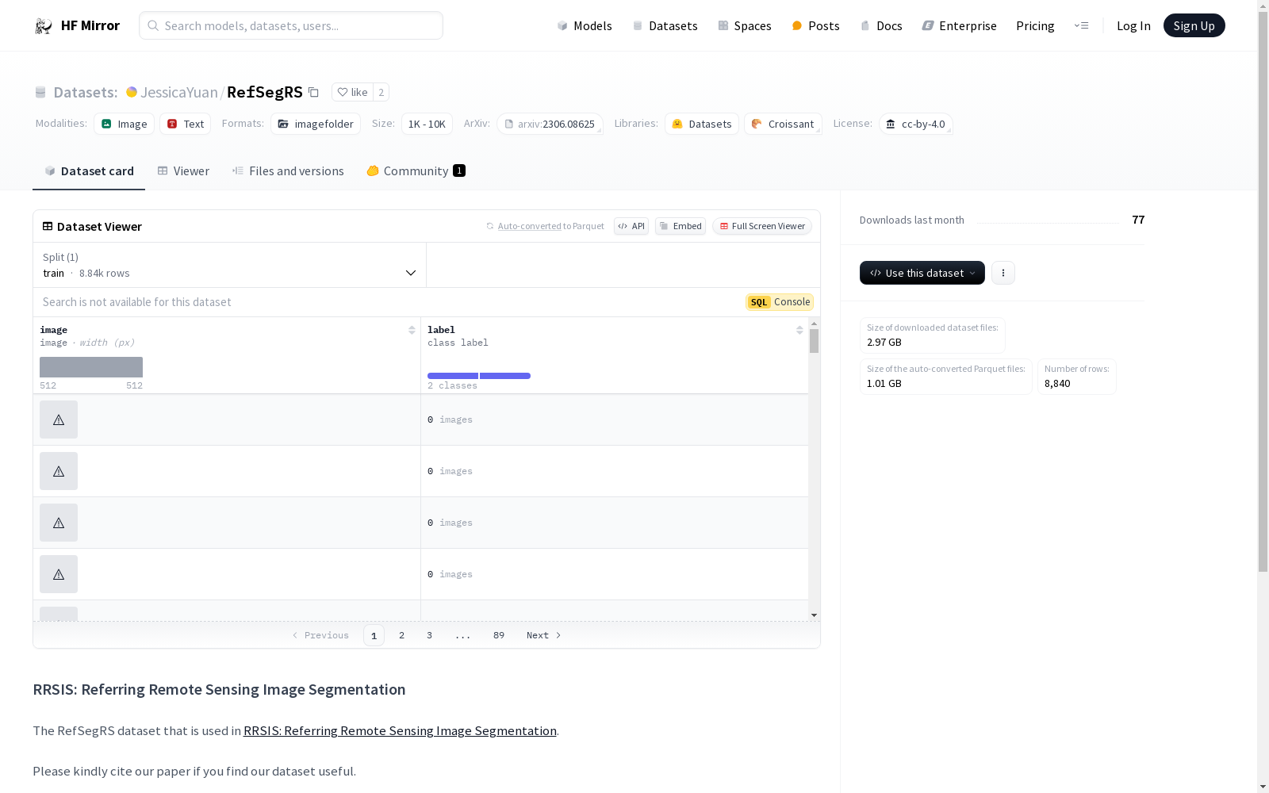
Task: Click JessicaYuan user avatar icon
Action: coord(132,92)
